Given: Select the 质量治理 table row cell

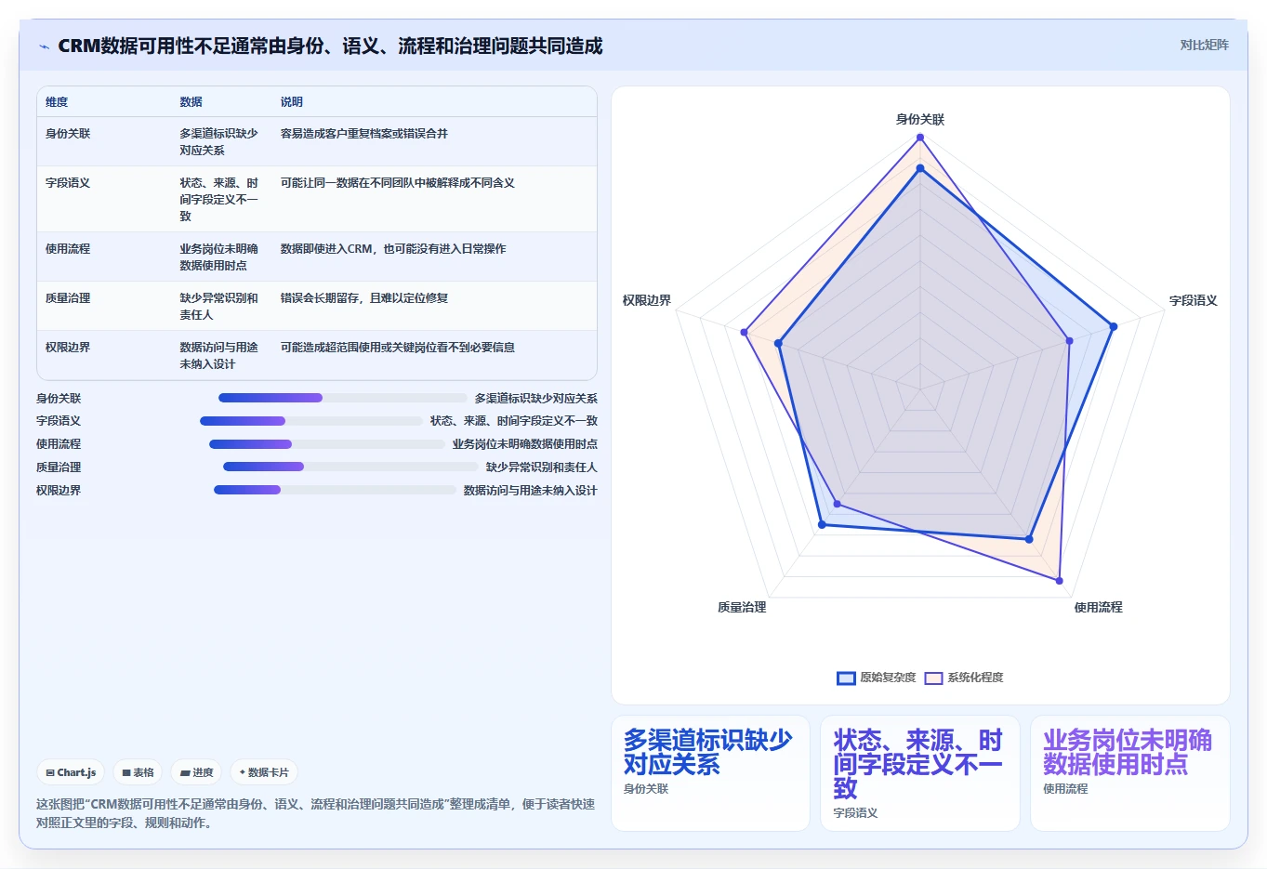Looking at the screenshot, I should 68,298.
